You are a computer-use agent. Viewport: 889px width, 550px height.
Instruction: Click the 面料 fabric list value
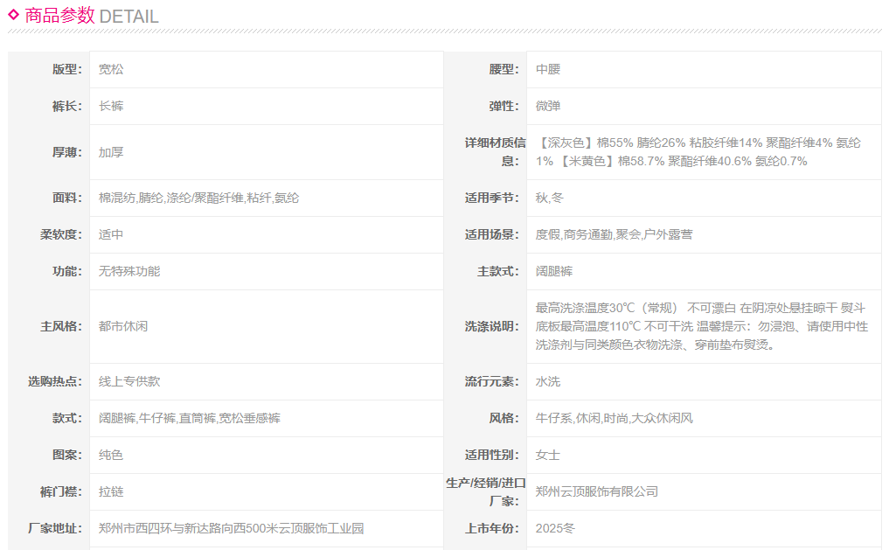pos(198,198)
